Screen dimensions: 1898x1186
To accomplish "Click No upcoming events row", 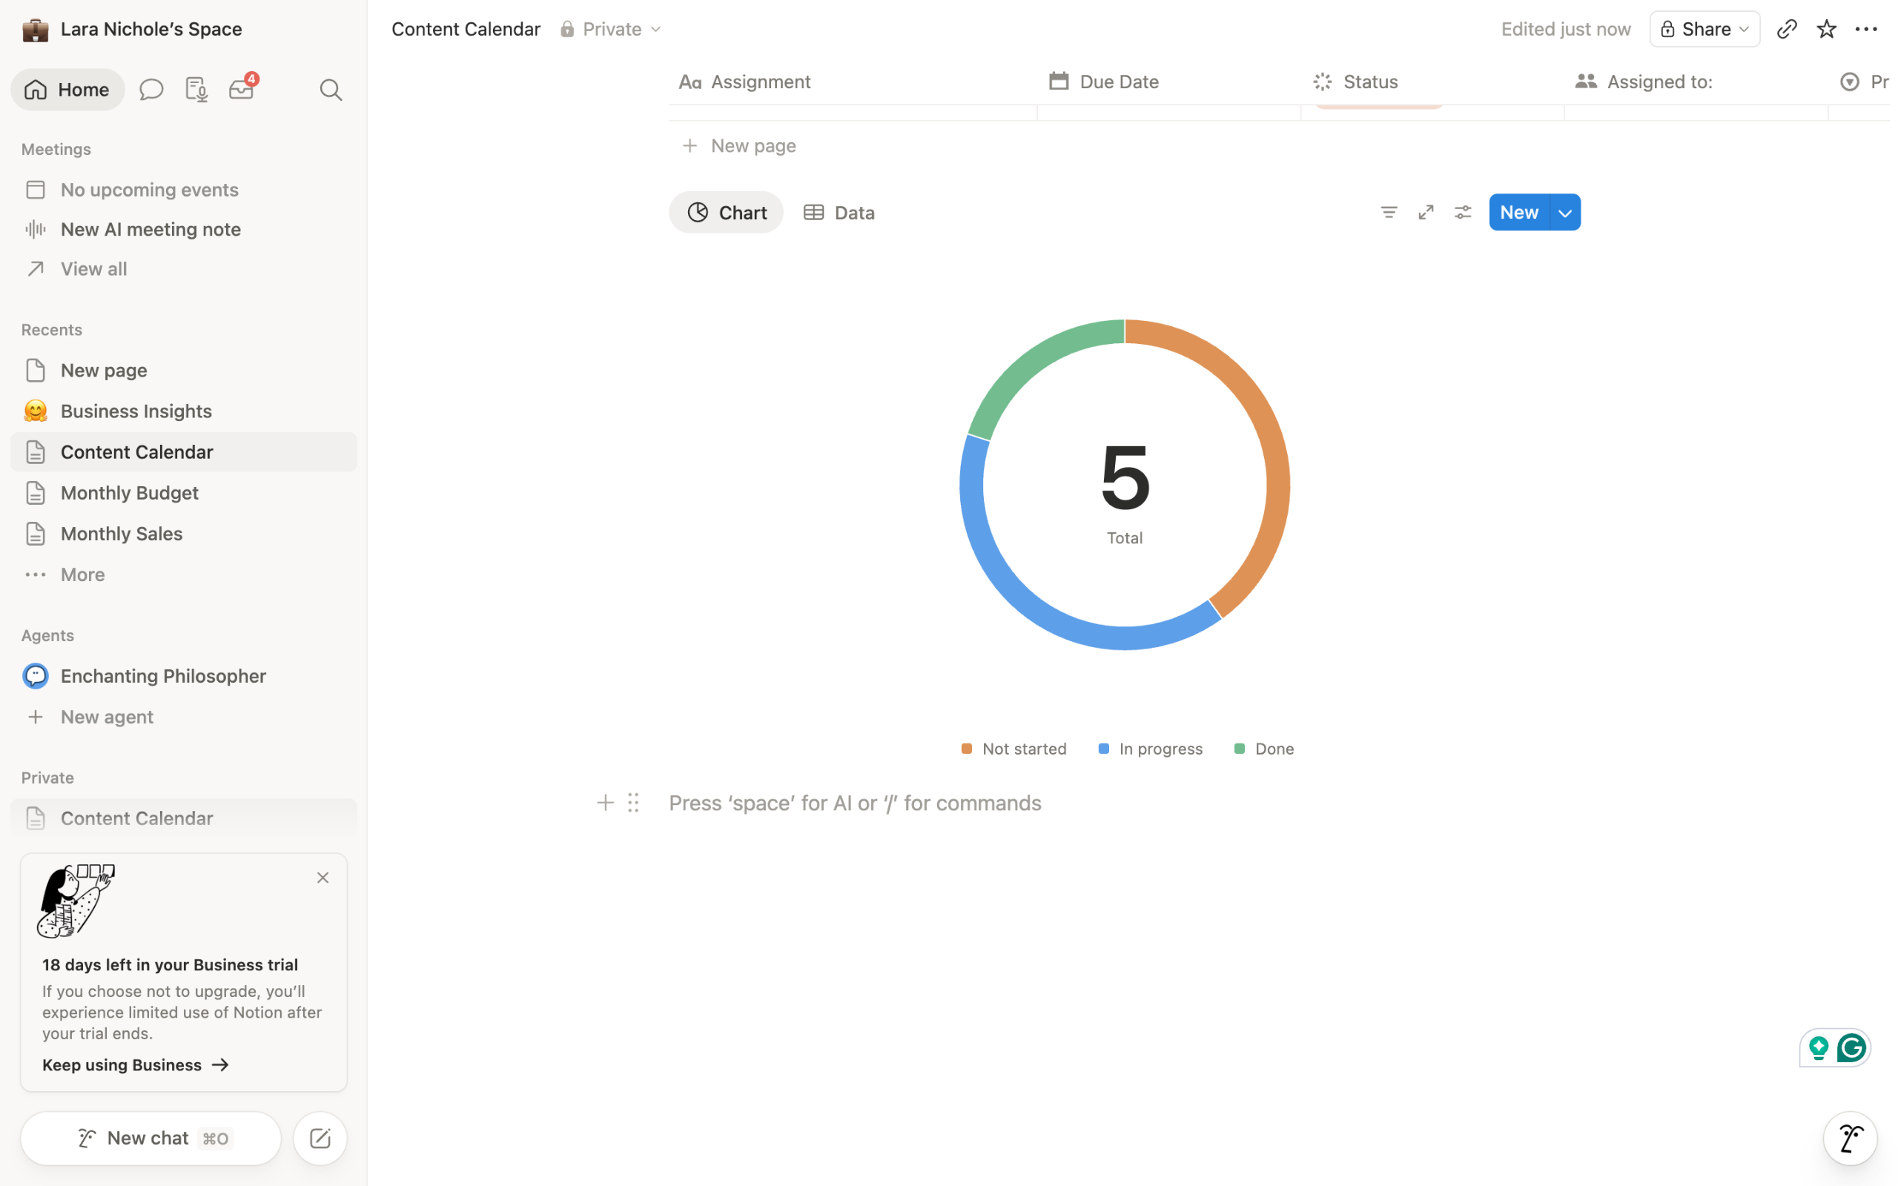I will (184, 190).
